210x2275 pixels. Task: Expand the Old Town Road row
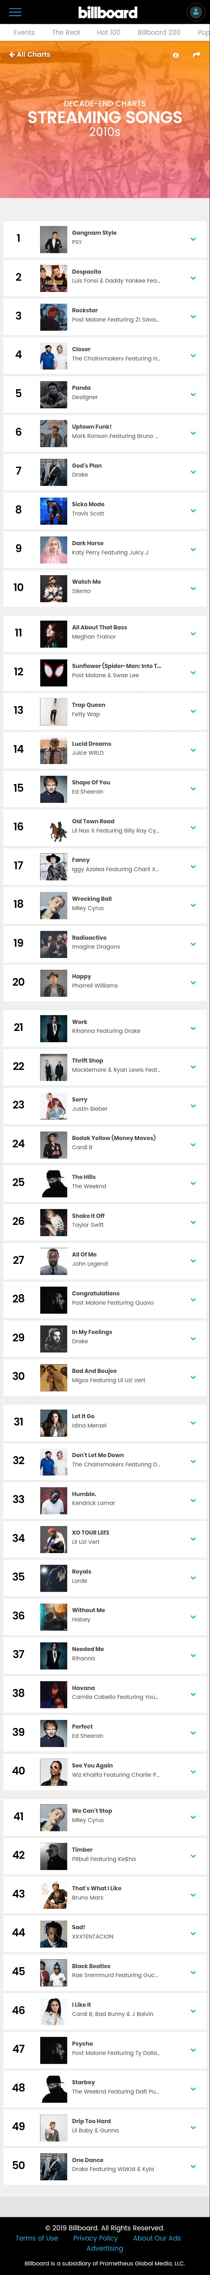pos(193,826)
